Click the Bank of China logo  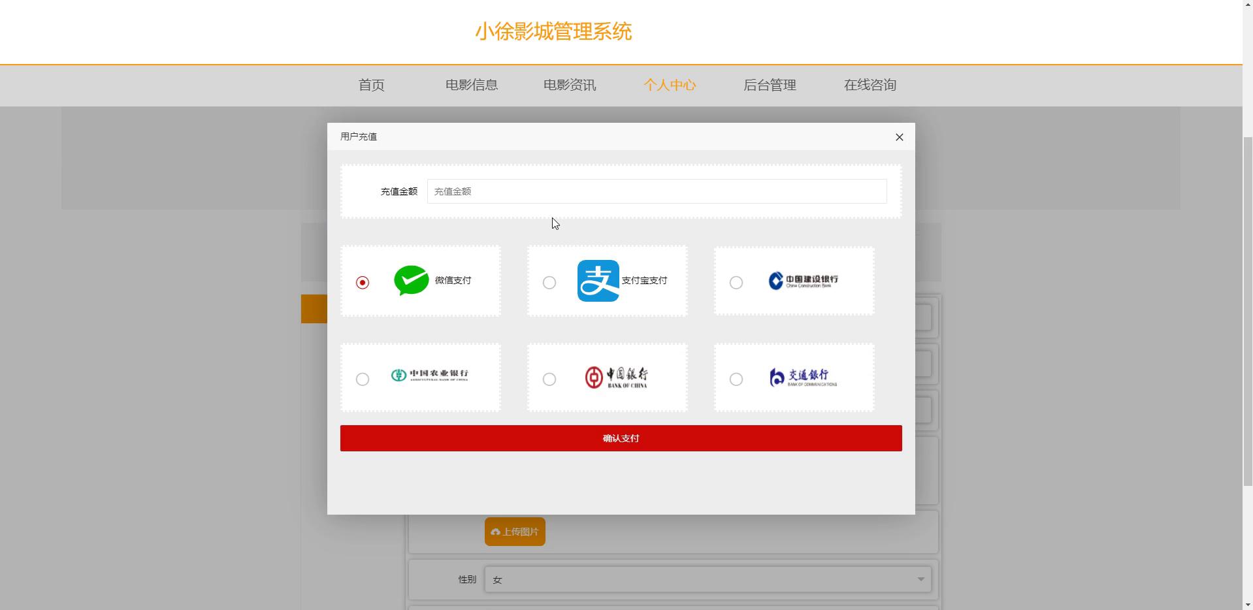[x=616, y=377]
